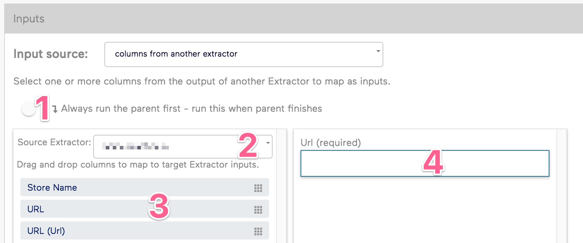
Task: Select the Inputs section header
Action: point(29,19)
